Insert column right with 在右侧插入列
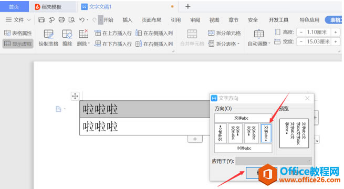Viewport: 344px width, 189px height. click(154, 44)
